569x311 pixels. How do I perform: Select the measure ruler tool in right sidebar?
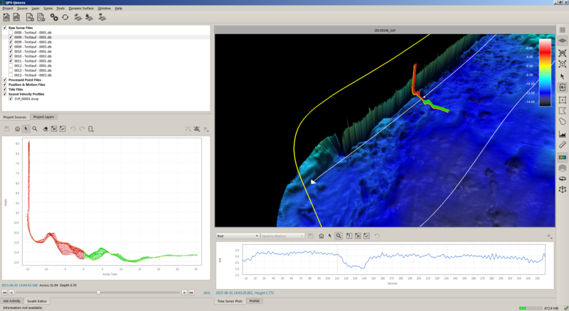(563, 144)
